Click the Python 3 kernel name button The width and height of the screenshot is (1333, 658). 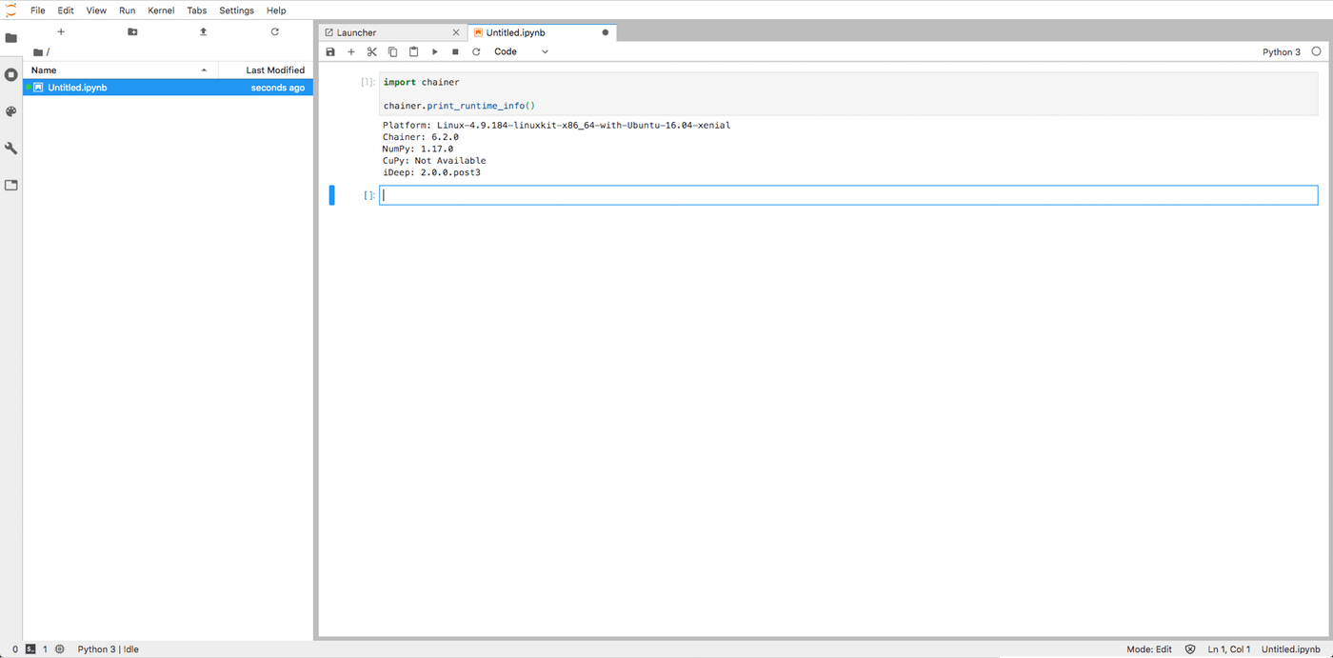tap(1281, 51)
